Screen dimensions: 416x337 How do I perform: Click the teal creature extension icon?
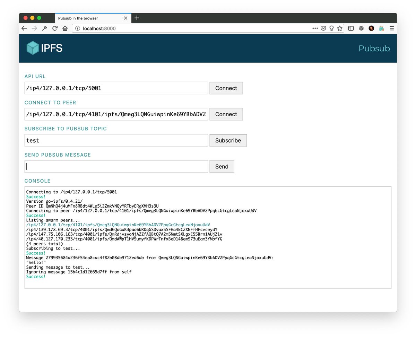381,28
